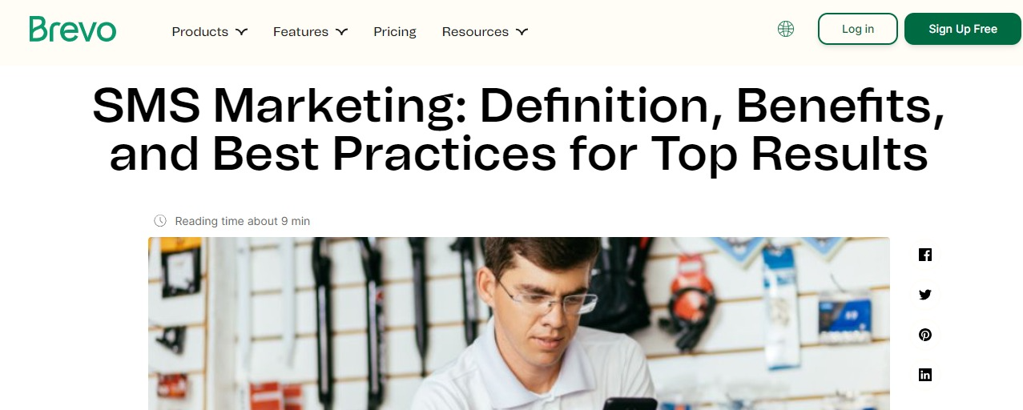Expand the Products dropdown chevron

tap(241, 32)
